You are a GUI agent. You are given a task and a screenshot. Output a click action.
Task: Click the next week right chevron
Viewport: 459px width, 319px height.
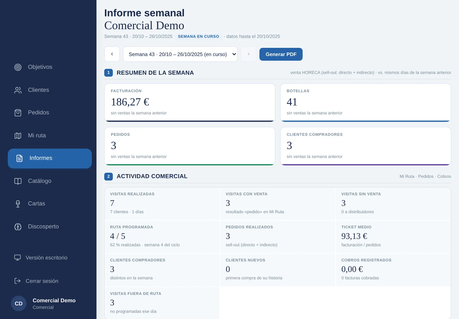pos(248,54)
